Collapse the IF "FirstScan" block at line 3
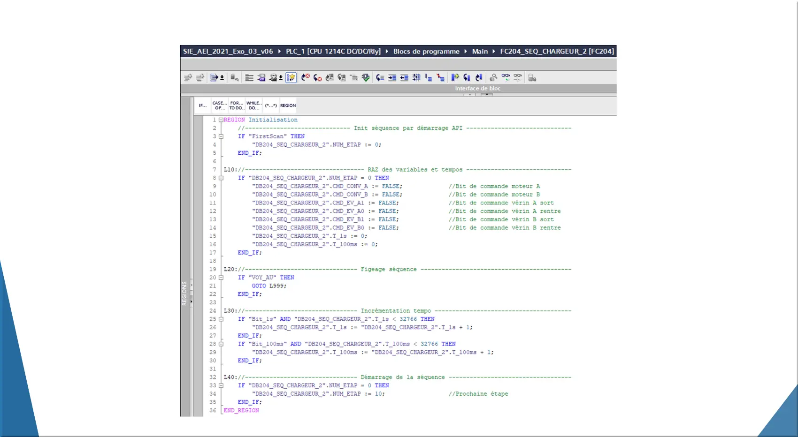The image size is (798, 437). tap(221, 136)
